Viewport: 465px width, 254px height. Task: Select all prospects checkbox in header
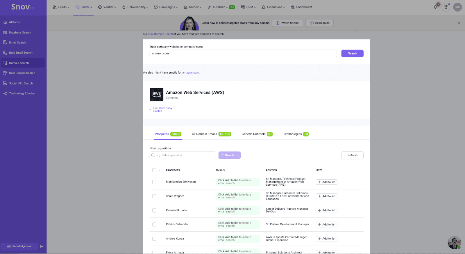(x=154, y=170)
